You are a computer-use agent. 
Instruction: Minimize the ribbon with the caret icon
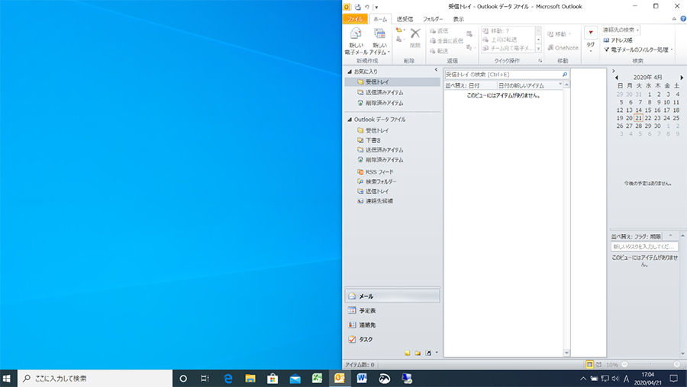pos(674,19)
